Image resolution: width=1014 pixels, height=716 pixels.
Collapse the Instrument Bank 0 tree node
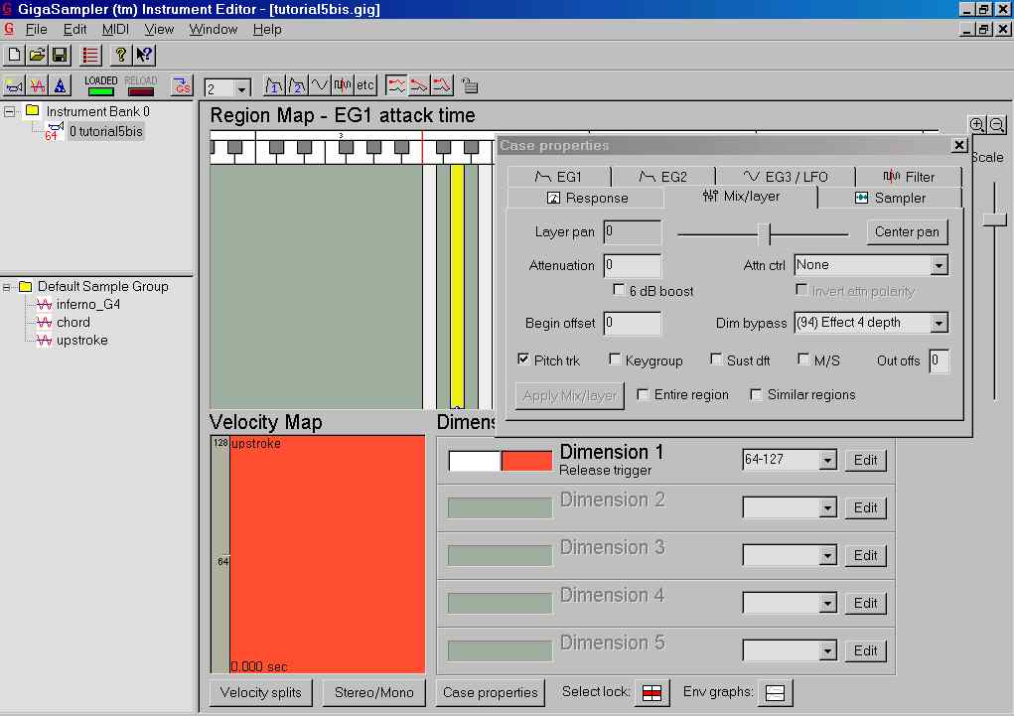[x=9, y=111]
